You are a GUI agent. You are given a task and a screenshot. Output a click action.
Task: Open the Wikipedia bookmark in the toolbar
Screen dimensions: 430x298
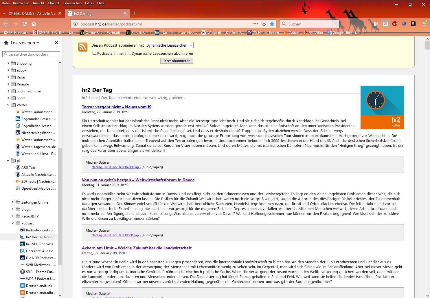pyautogui.click(x=222, y=33)
